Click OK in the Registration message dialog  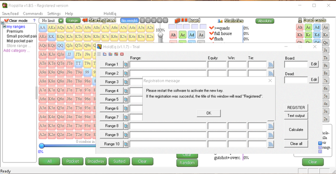[209, 113]
